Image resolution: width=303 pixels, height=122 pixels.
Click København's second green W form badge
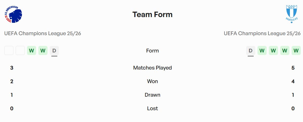click(x=43, y=51)
